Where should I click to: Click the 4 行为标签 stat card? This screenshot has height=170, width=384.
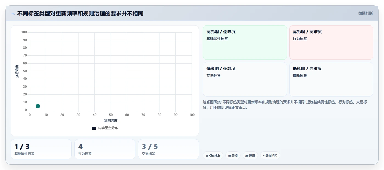[x=105, y=149]
